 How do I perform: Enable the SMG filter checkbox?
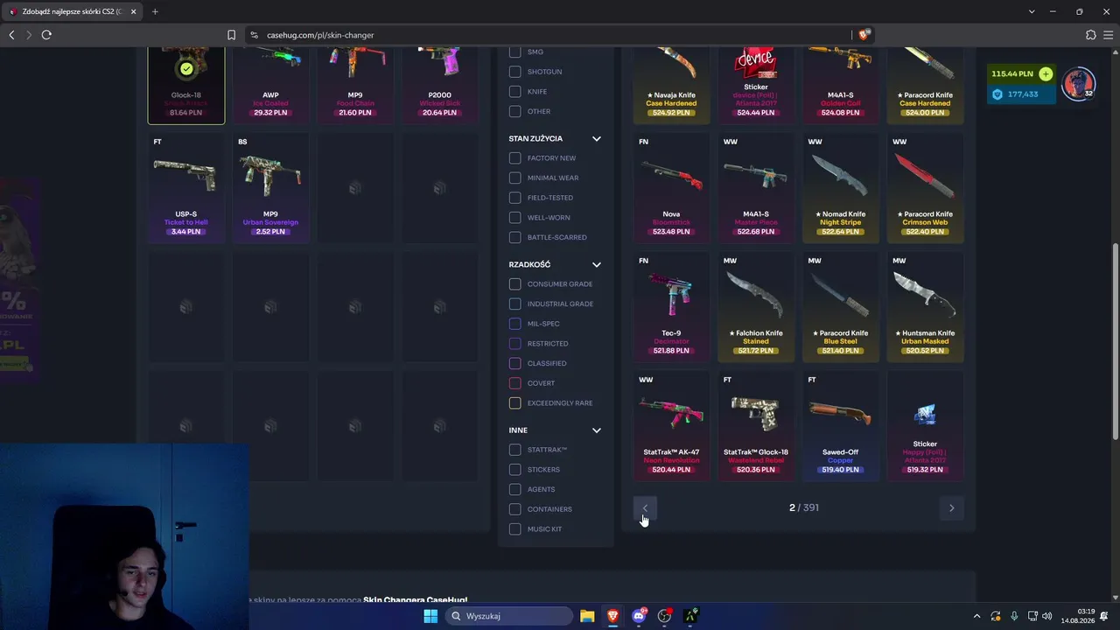click(514, 52)
